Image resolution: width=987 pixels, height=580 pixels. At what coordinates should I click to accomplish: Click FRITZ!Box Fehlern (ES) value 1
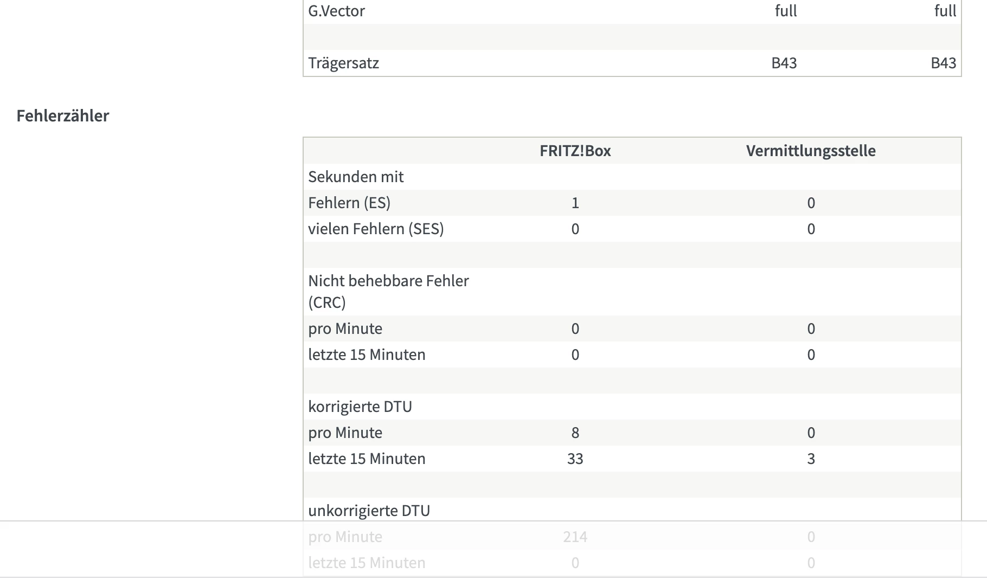click(x=575, y=203)
